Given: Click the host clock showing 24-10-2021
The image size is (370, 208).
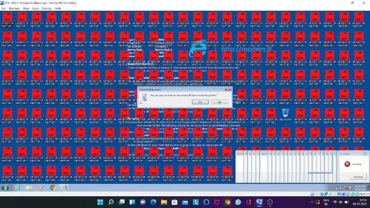Looking at the screenshot, I should [x=360, y=202].
